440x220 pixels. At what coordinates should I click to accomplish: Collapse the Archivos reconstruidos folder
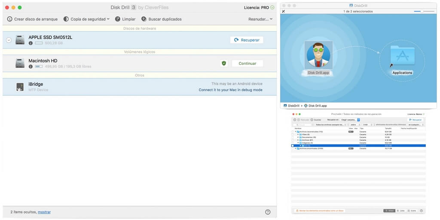pos(296,131)
